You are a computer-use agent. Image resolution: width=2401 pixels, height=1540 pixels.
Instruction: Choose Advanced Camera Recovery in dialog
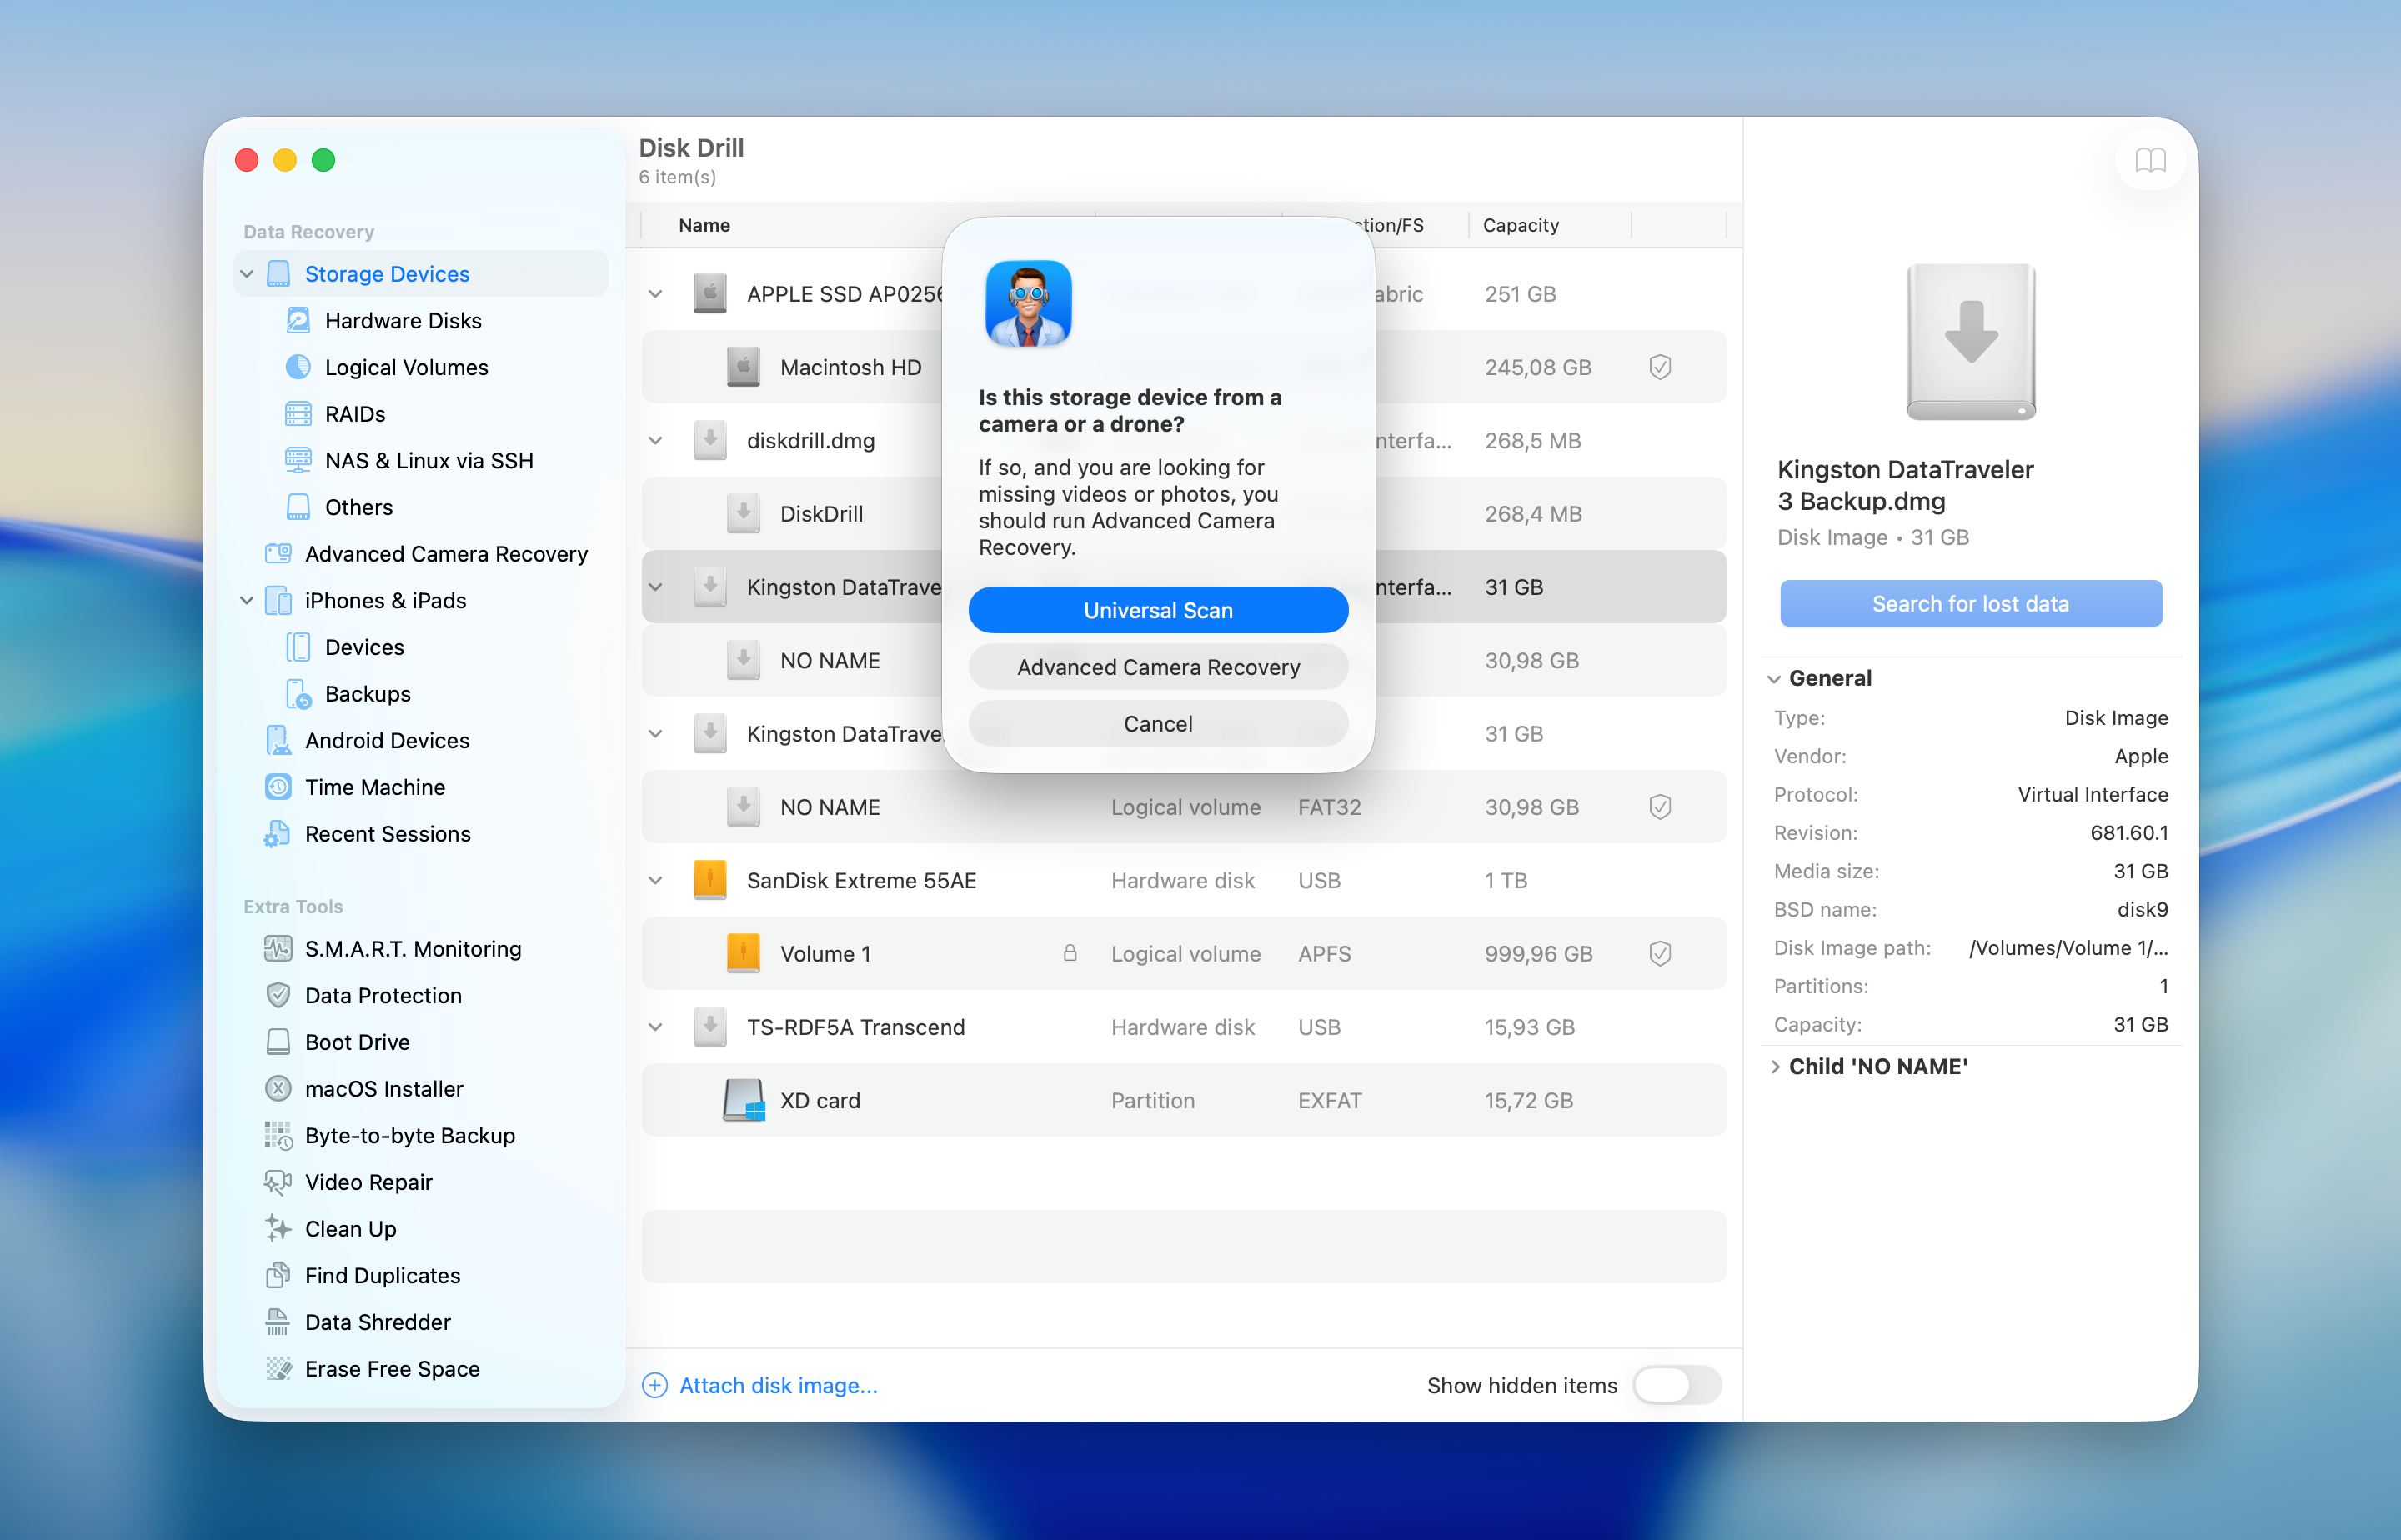point(1159,667)
